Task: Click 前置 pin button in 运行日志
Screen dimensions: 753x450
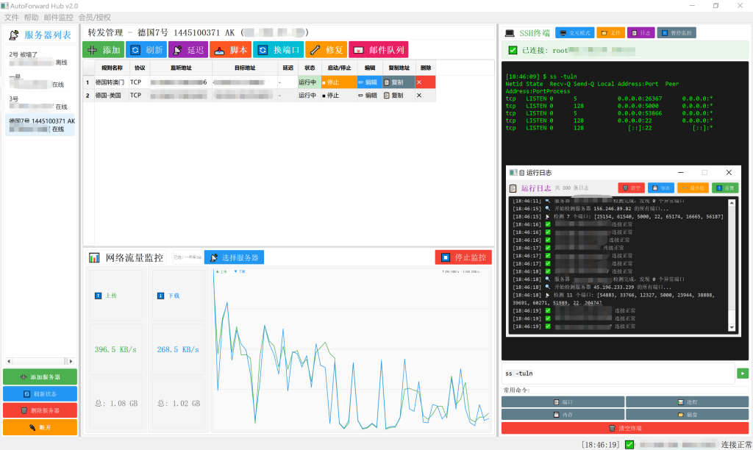Action: pos(725,187)
